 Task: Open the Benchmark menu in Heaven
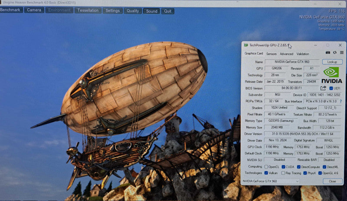pos(11,10)
